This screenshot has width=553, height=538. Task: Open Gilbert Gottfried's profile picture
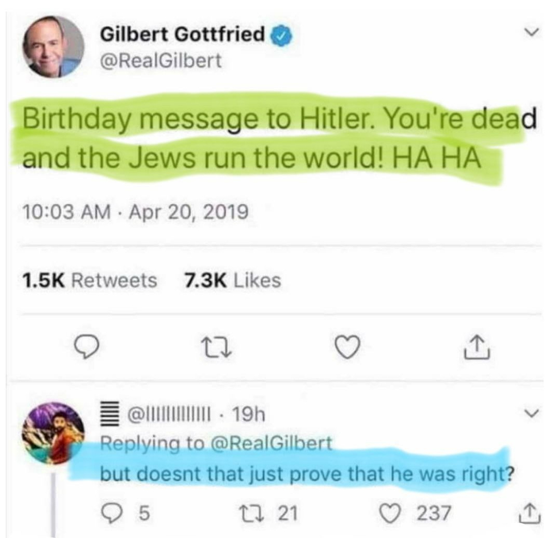53,47
